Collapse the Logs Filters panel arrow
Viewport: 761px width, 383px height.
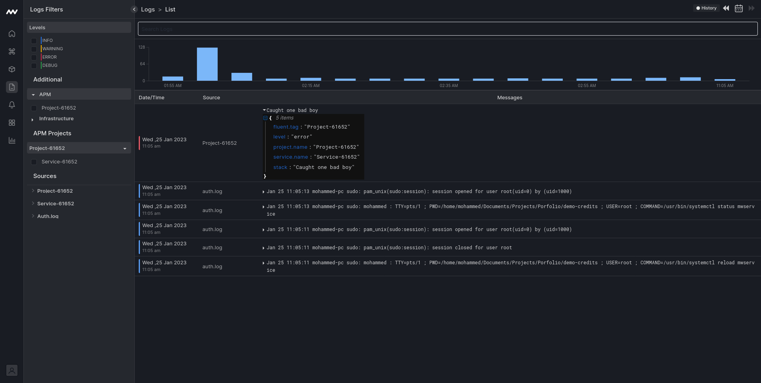tap(134, 9)
